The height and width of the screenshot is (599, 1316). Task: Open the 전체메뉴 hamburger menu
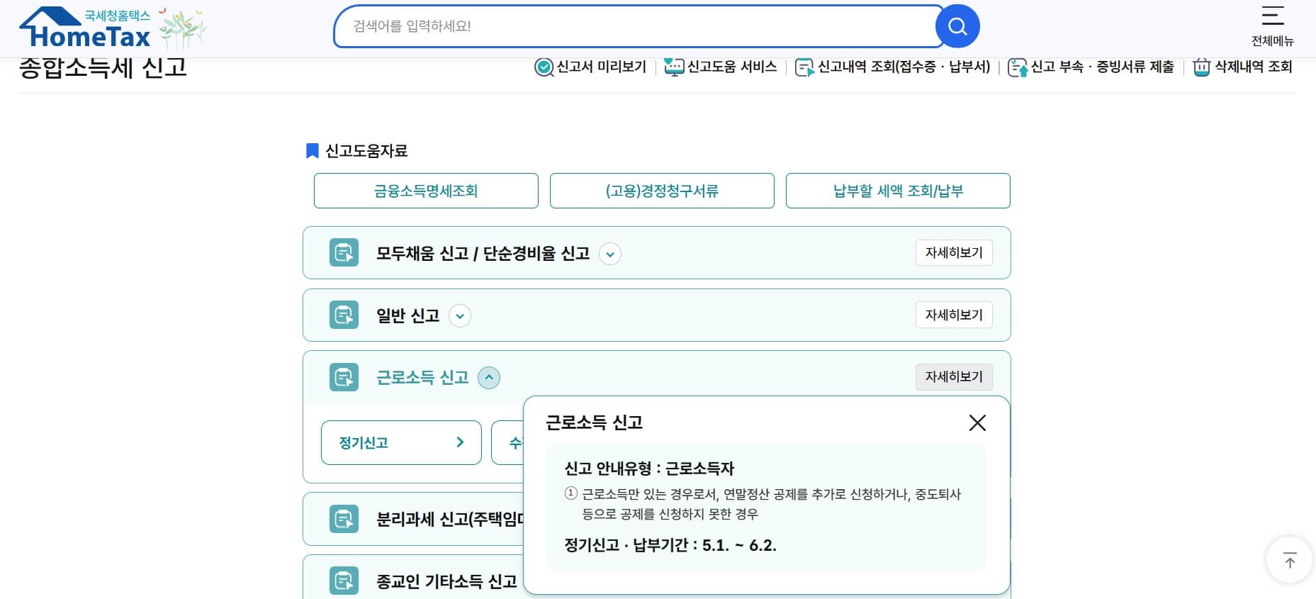(x=1272, y=16)
